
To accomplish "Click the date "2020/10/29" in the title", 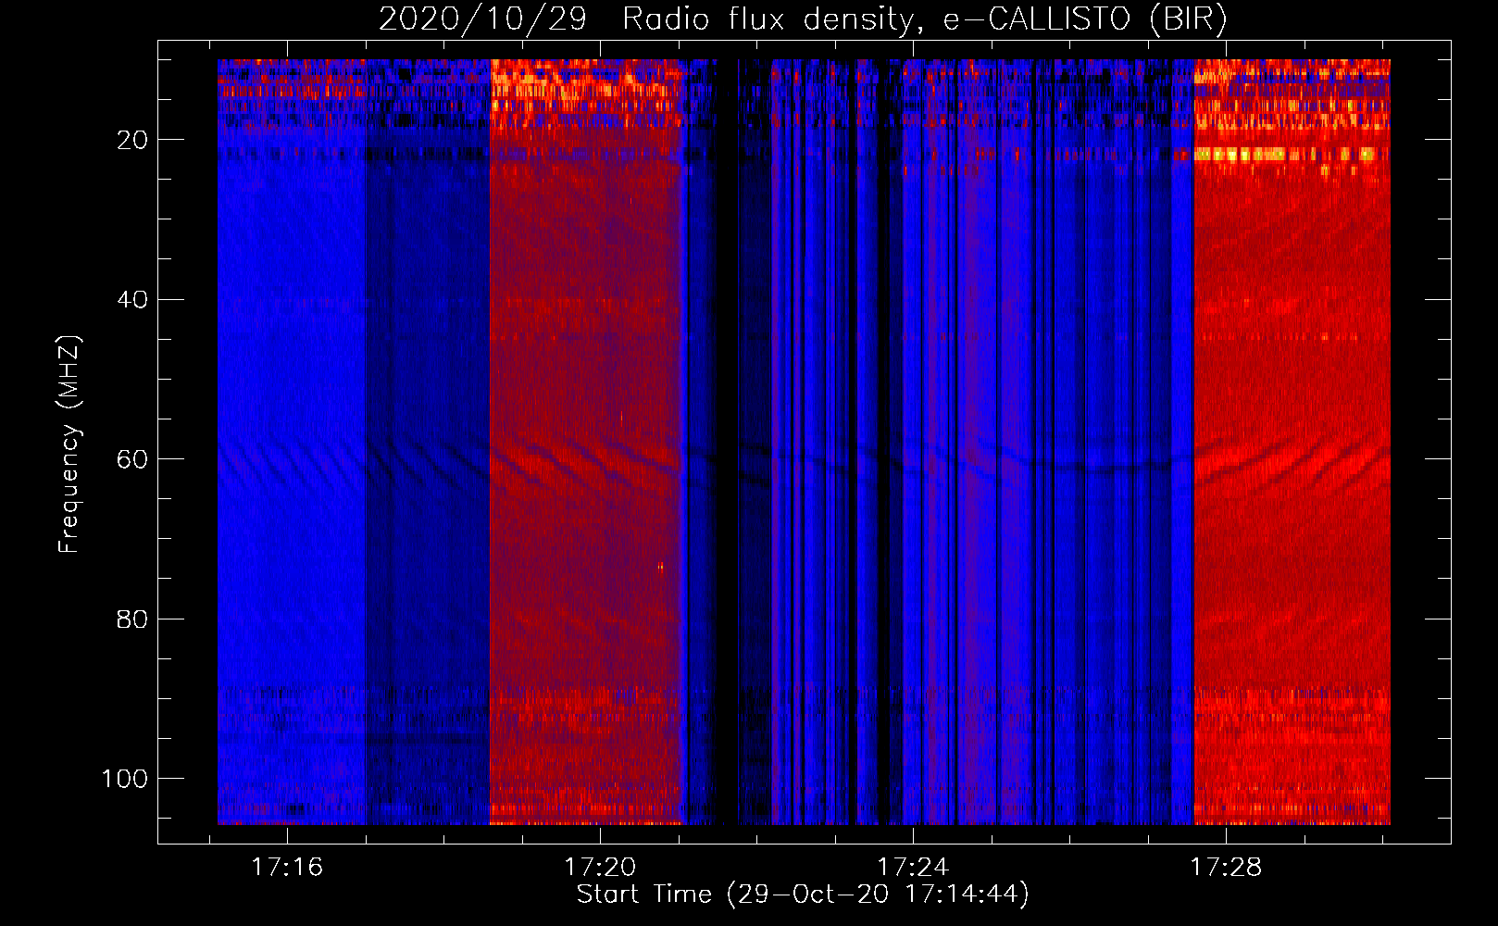I will click(x=482, y=19).
